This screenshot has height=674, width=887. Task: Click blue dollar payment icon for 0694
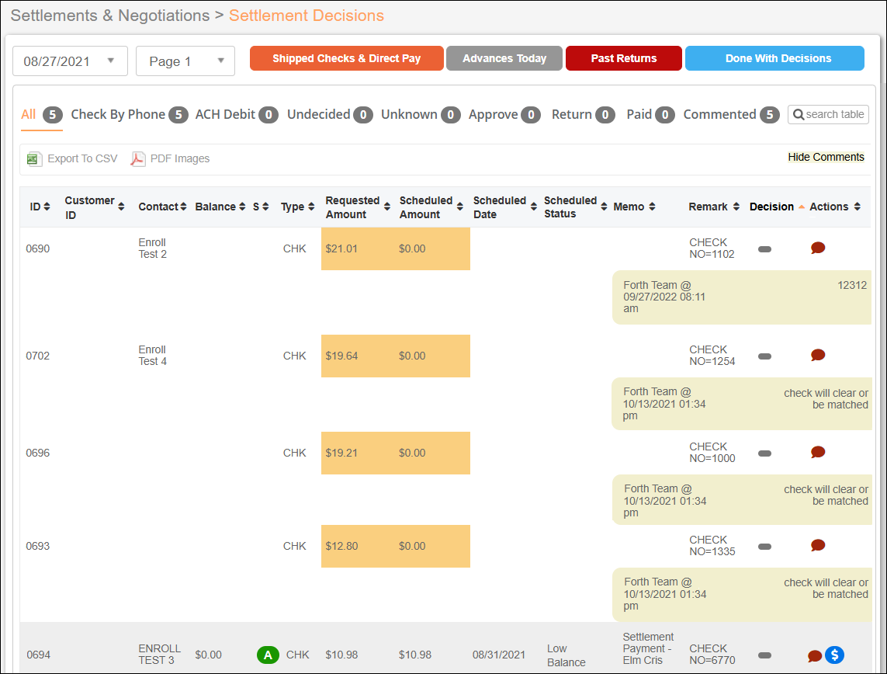834,655
